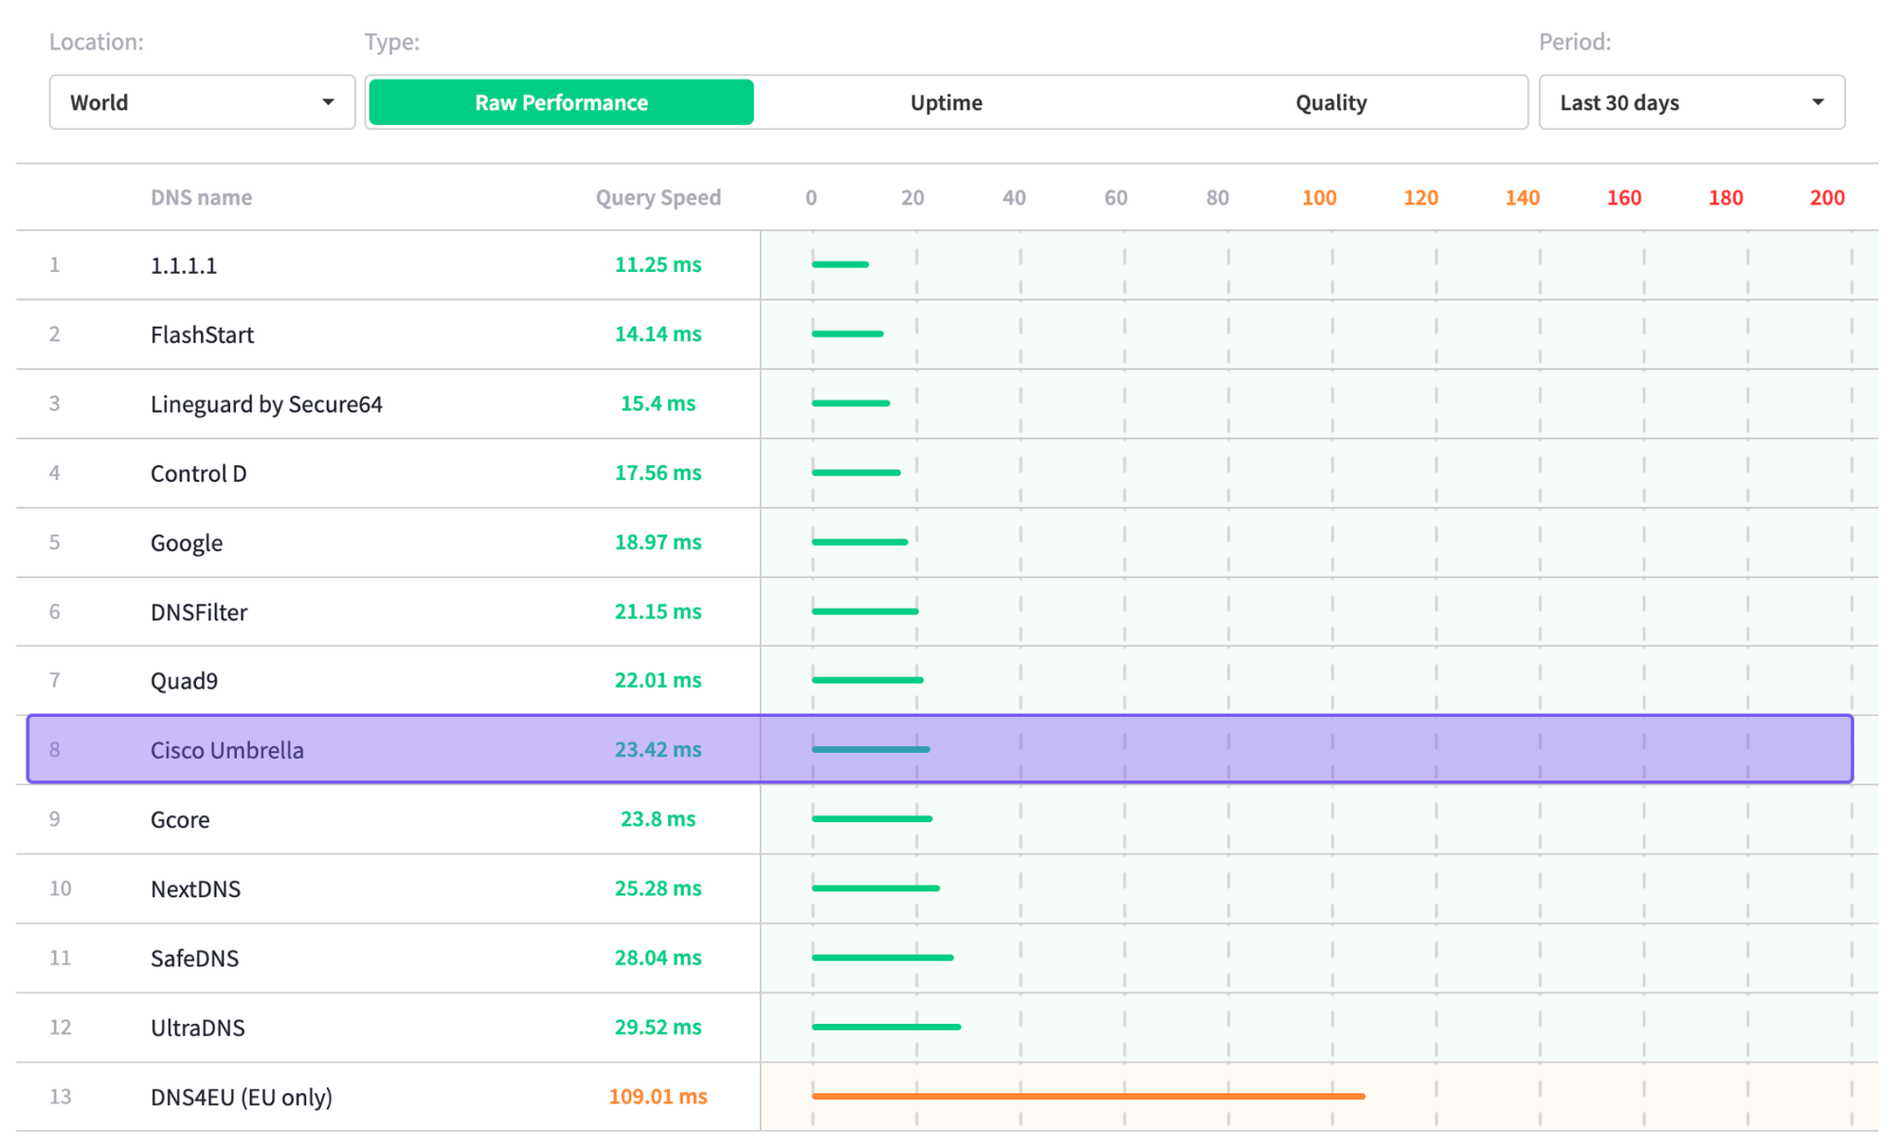Click the Query Speed column header
This screenshot has height=1145, width=1895.
658,197
